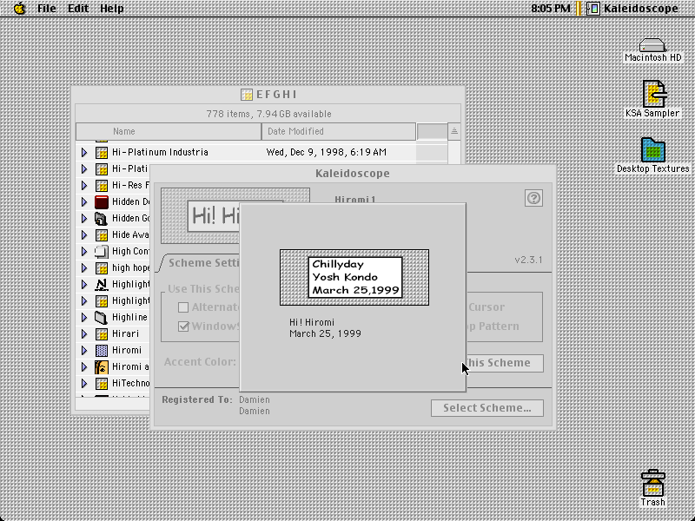This screenshot has height=521, width=695.
Task: Click the "Hirari" file name
Action: 125,334
